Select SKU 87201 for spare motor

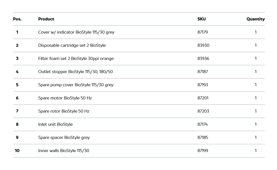(203, 98)
